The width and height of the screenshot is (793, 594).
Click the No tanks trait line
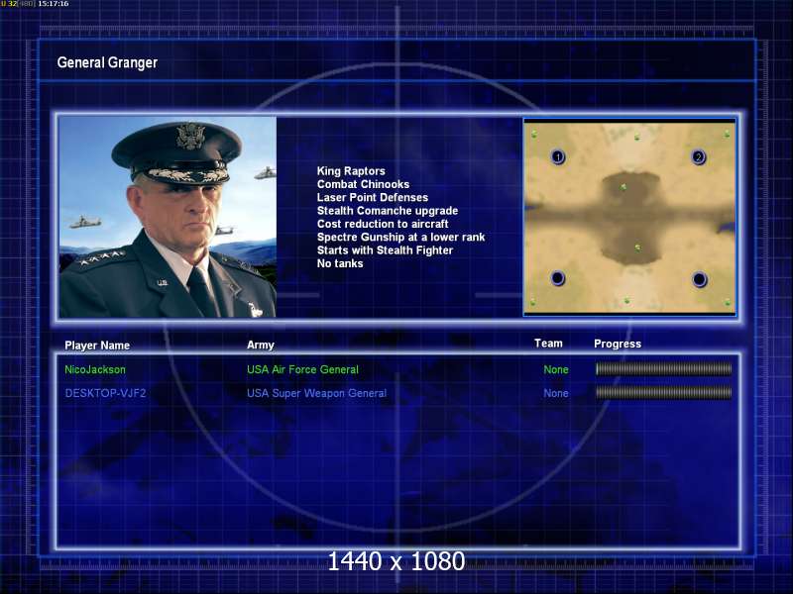[x=340, y=263]
